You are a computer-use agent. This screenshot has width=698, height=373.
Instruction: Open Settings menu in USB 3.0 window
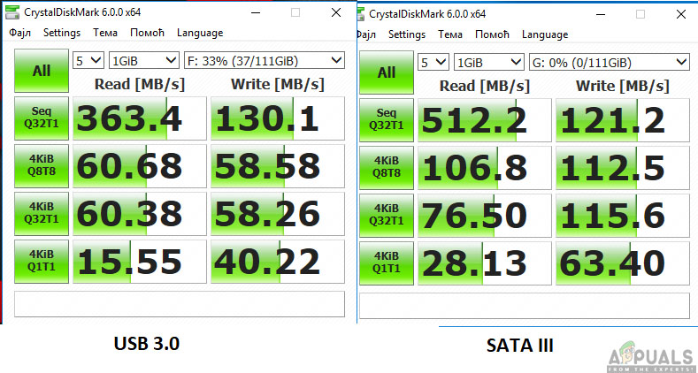coord(62,33)
